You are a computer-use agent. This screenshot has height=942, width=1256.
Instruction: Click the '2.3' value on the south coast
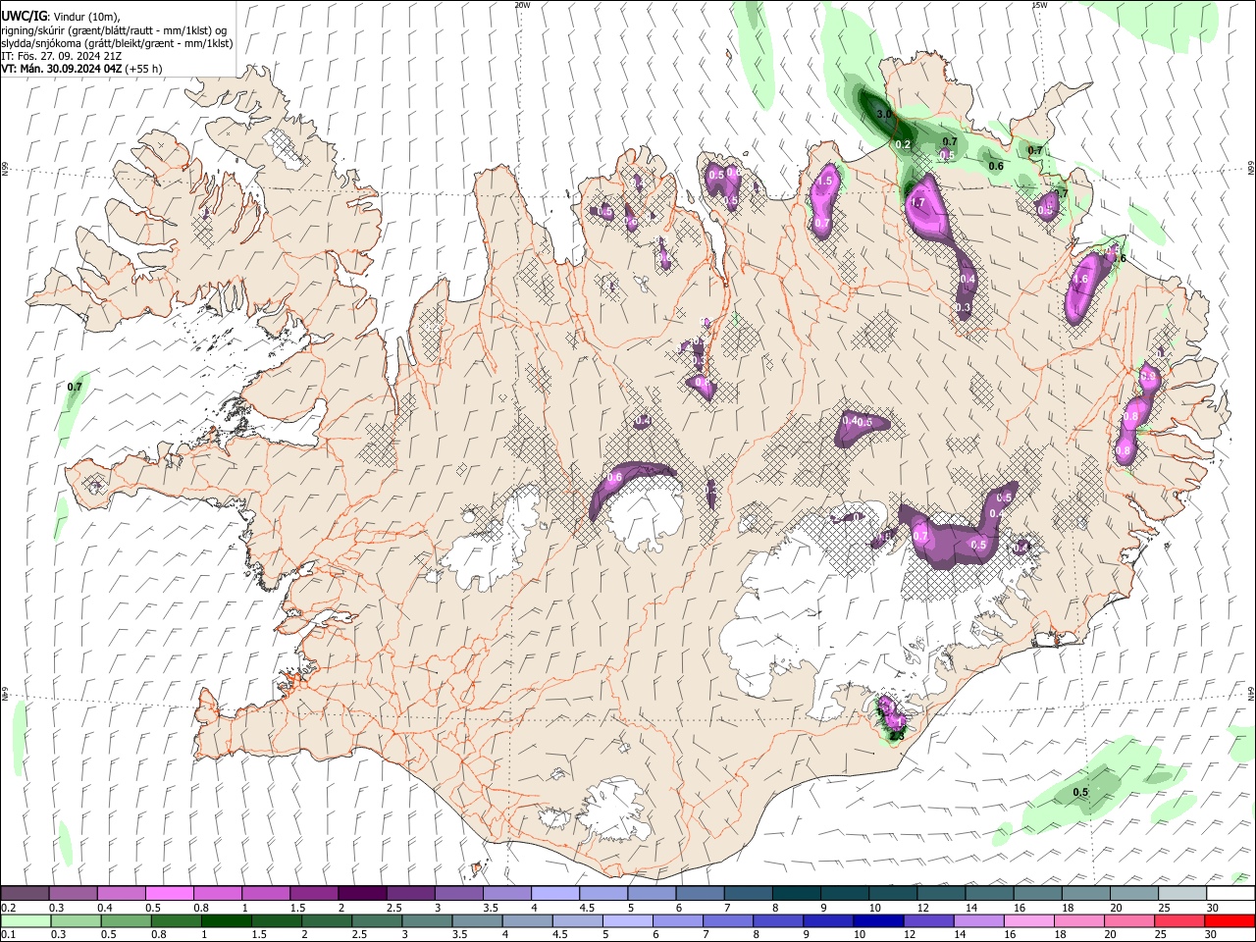coord(896,735)
